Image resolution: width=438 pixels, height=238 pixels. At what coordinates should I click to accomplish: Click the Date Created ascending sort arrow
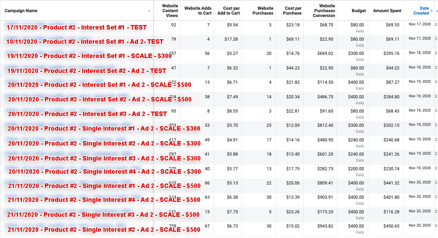coord(432,11)
